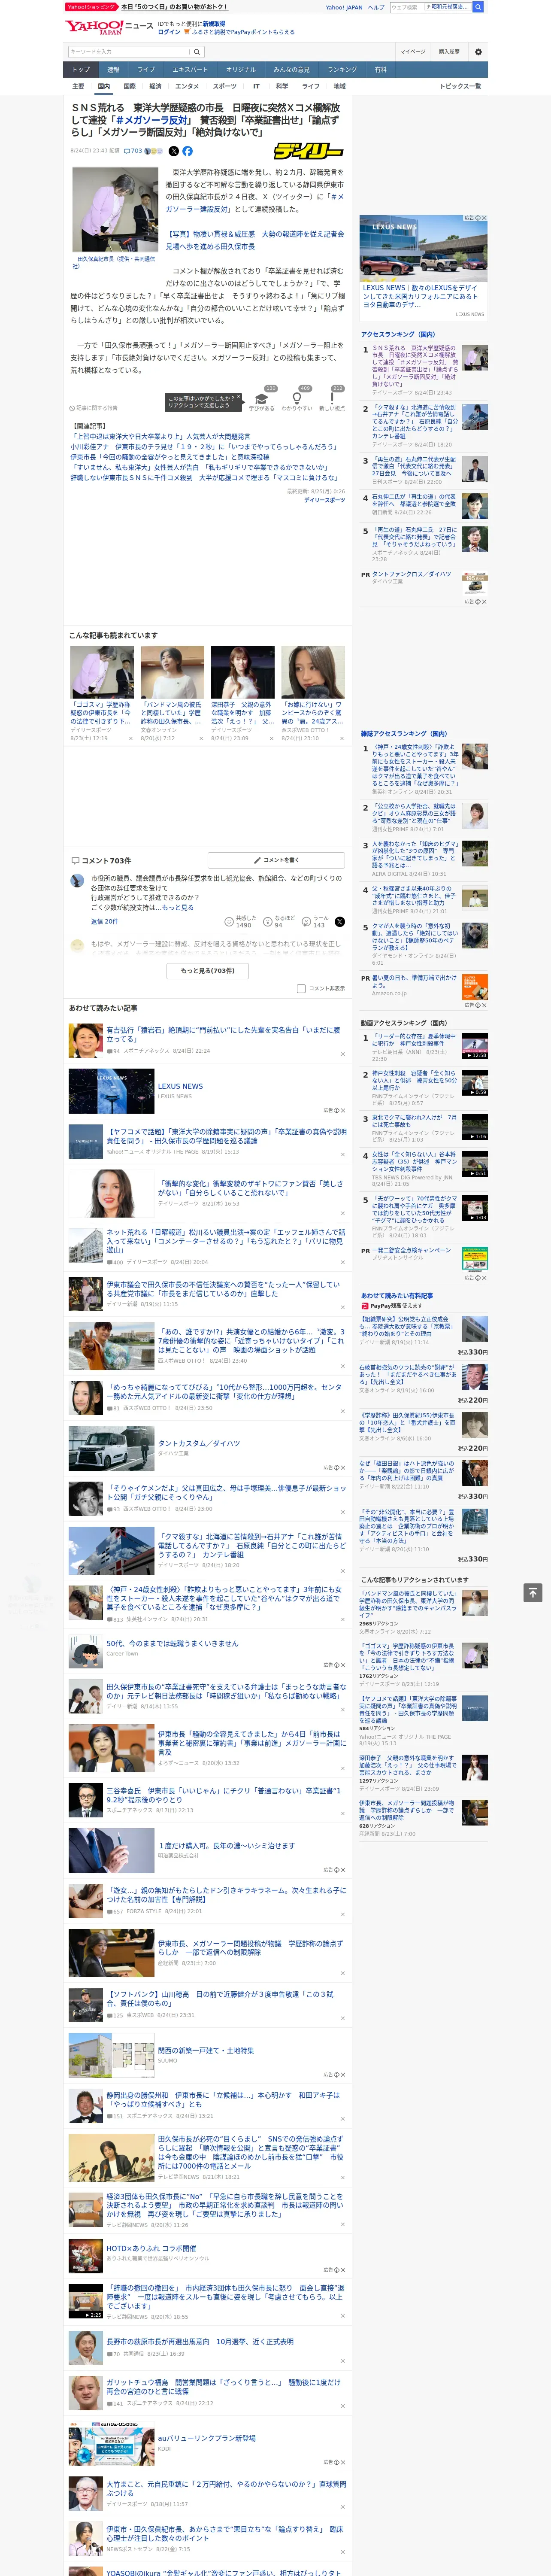Expand first comment via もっと見る link
Image resolution: width=551 pixels, height=2576 pixels.
(x=178, y=907)
